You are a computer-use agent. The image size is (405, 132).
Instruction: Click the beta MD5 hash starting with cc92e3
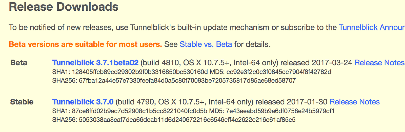click(279, 72)
